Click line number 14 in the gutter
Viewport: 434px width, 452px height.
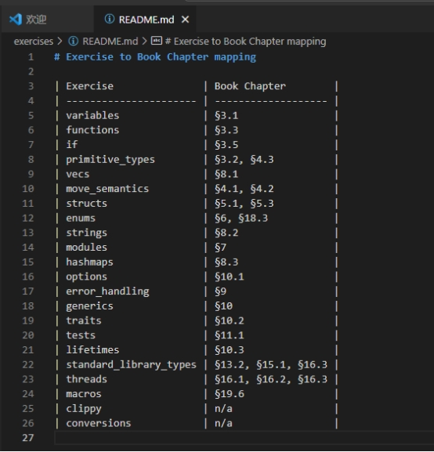[x=28, y=248]
